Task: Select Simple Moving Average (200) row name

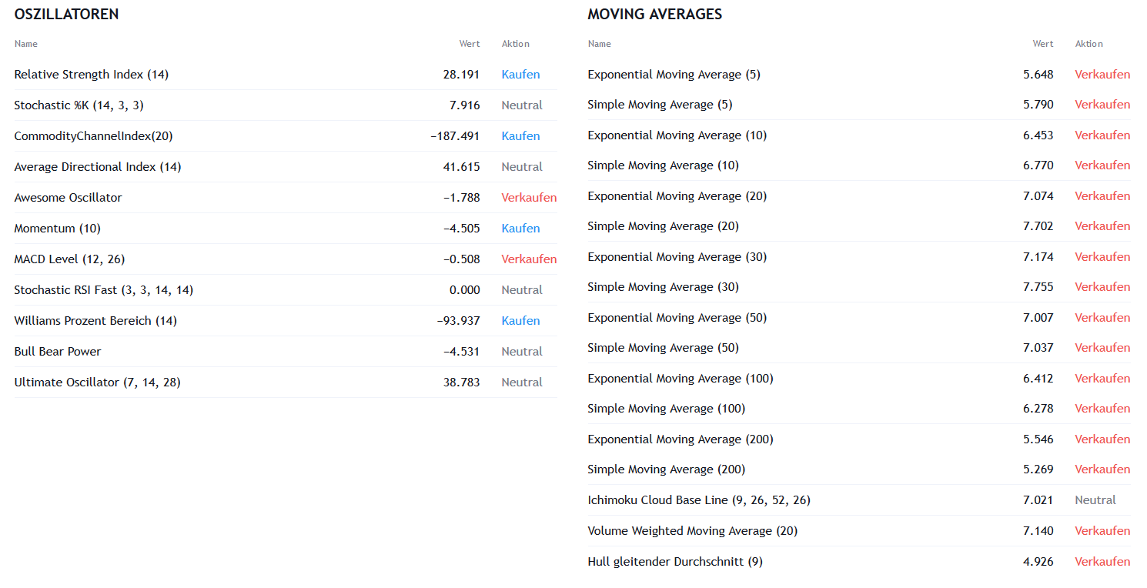Action: [x=666, y=469]
